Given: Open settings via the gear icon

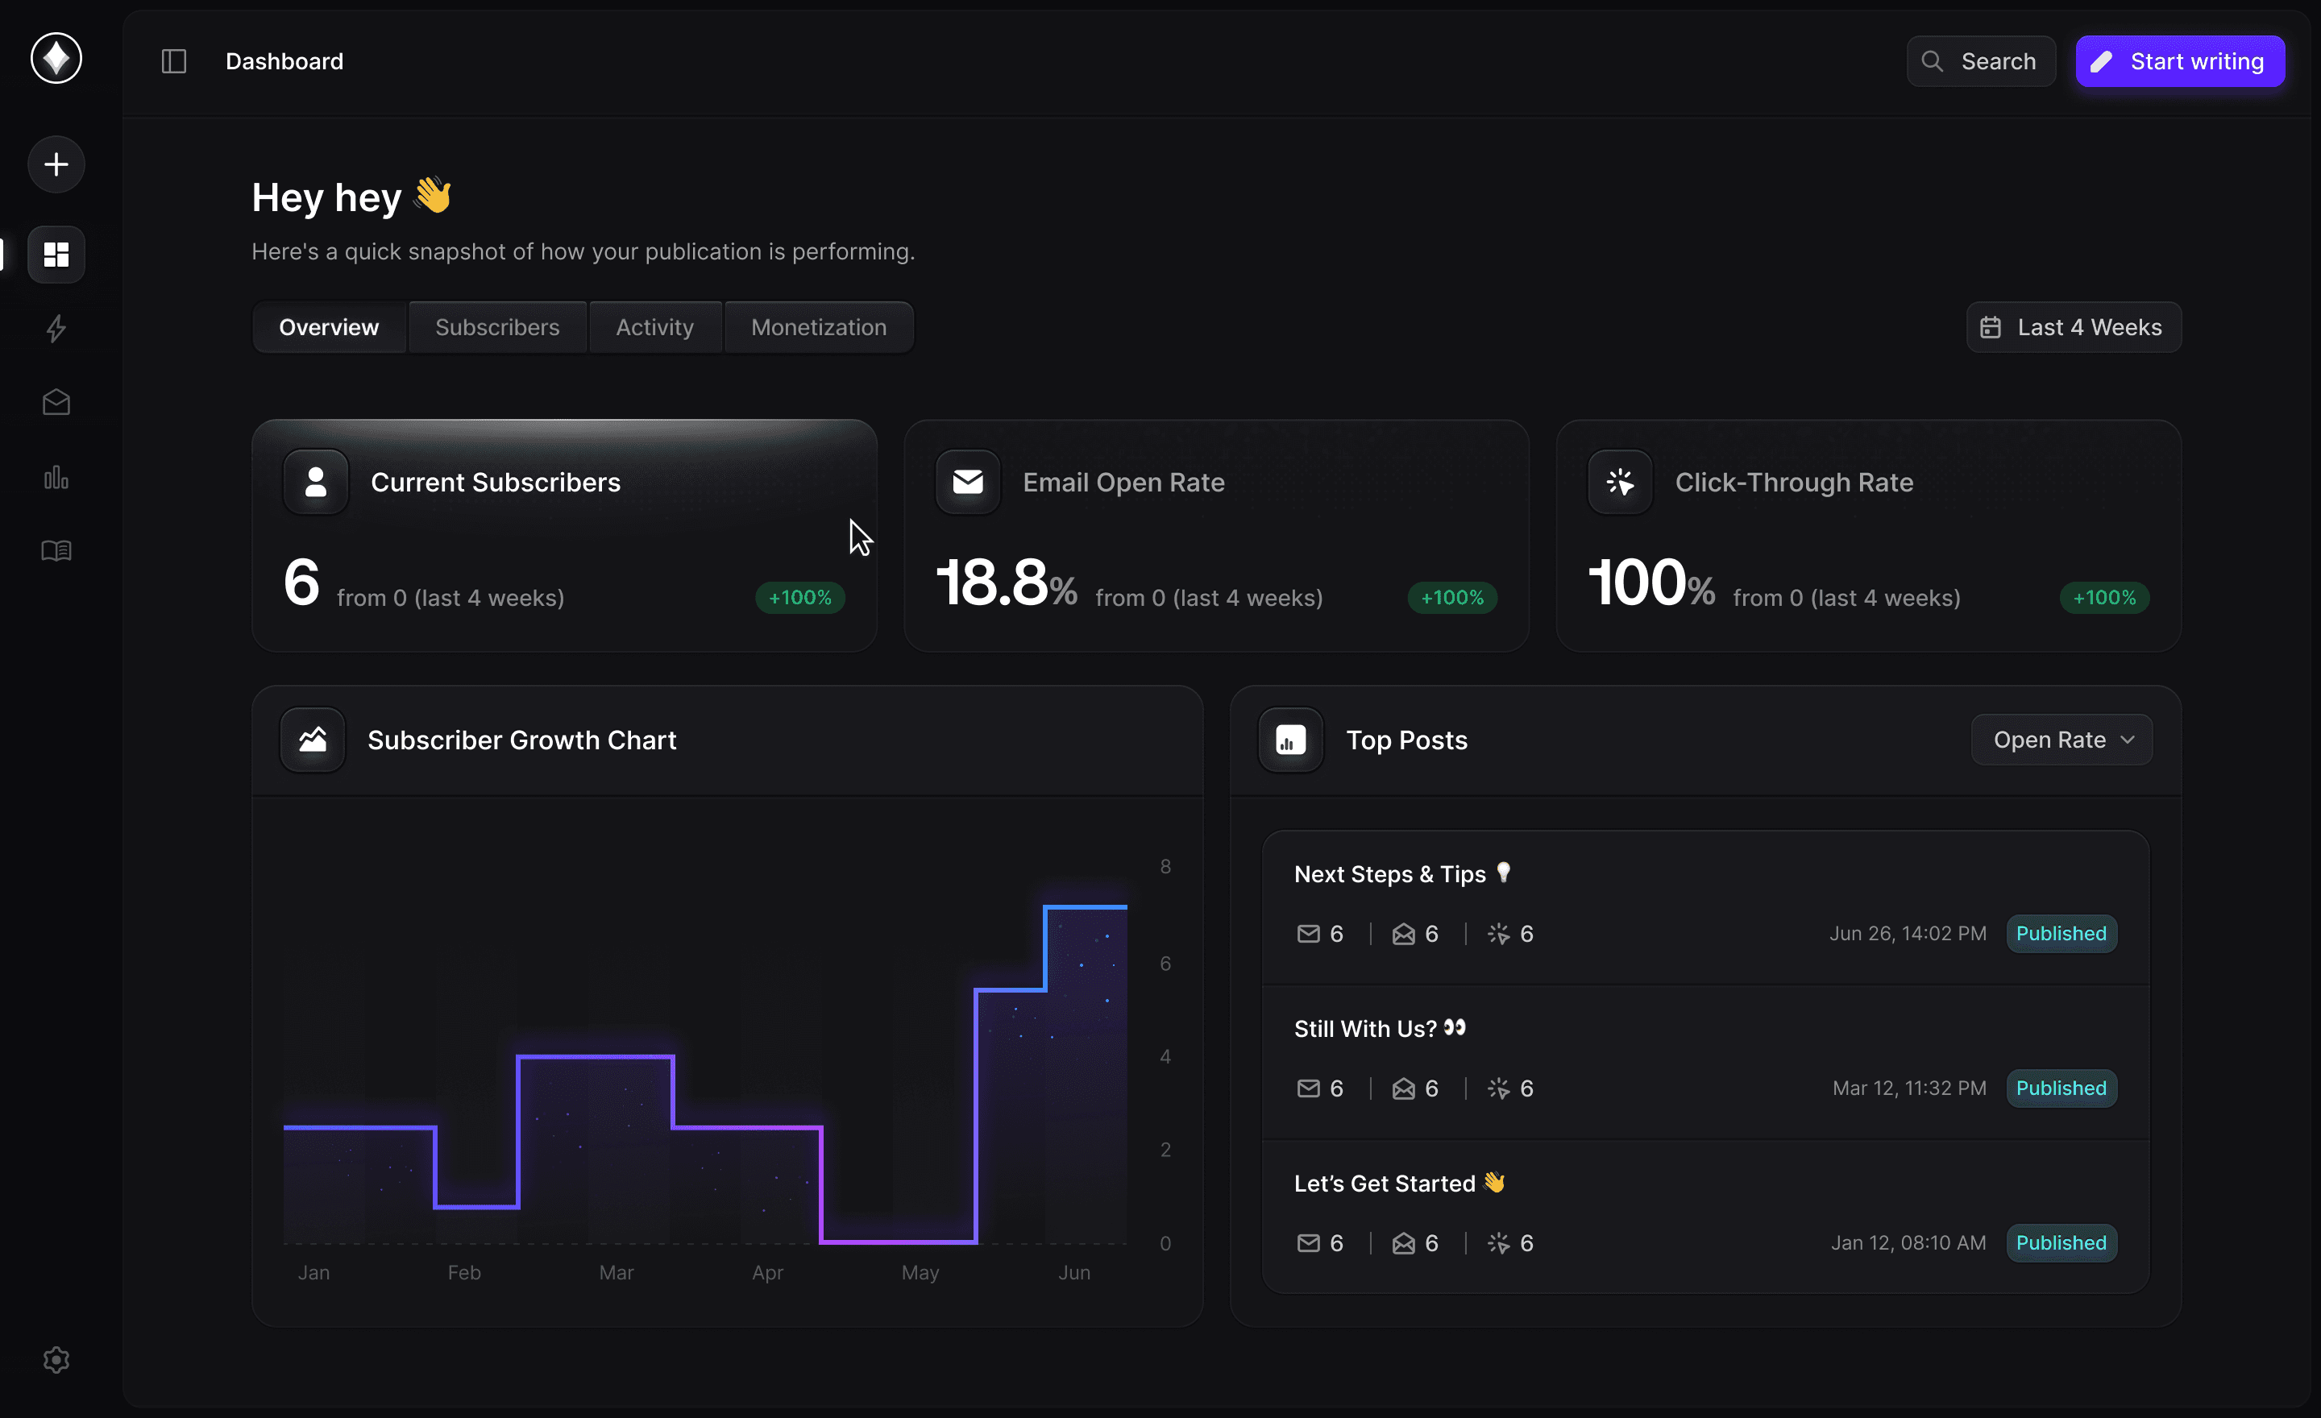Looking at the screenshot, I should (x=56, y=1360).
